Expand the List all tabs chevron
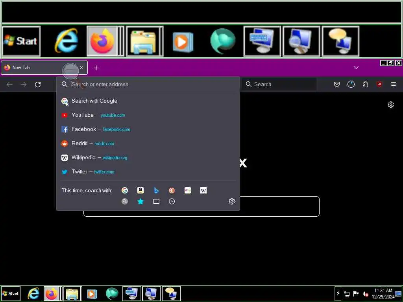The height and width of the screenshot is (302, 403). (356, 68)
